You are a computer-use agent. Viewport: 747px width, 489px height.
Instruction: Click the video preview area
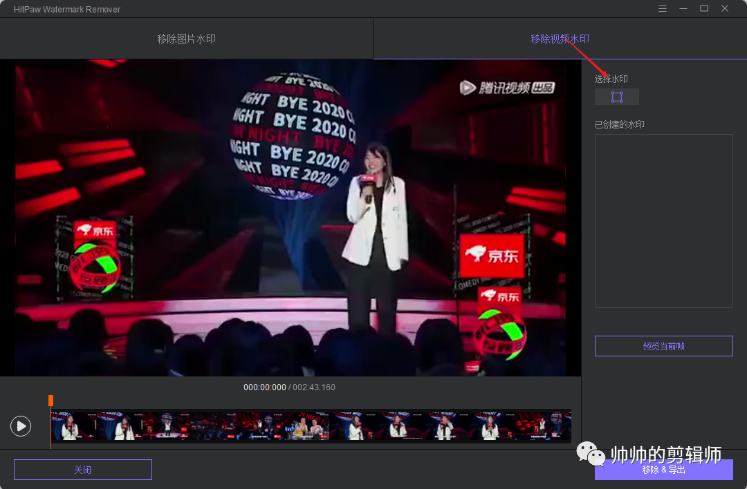click(290, 218)
